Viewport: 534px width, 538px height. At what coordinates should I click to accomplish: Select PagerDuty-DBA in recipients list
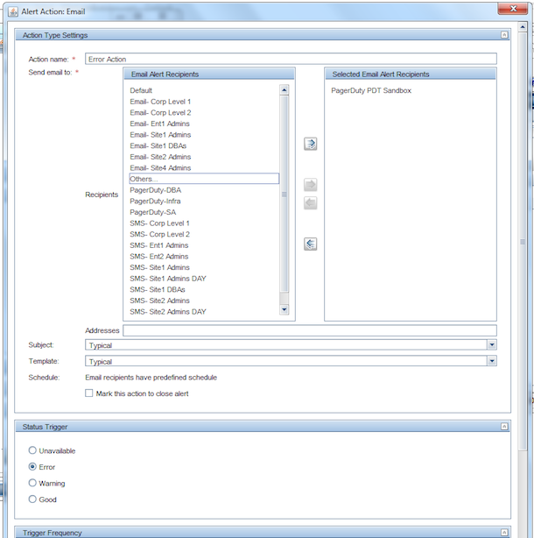pos(156,189)
